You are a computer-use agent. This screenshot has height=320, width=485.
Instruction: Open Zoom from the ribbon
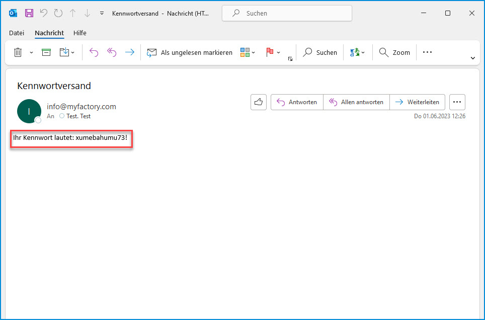pos(394,52)
